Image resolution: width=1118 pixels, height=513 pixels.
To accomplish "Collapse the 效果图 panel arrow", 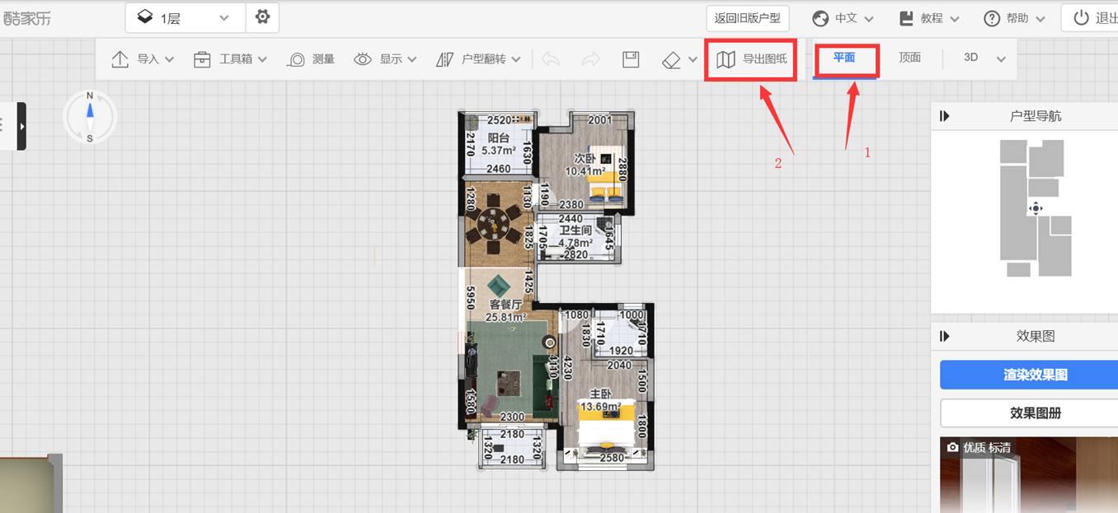I will pyautogui.click(x=945, y=336).
